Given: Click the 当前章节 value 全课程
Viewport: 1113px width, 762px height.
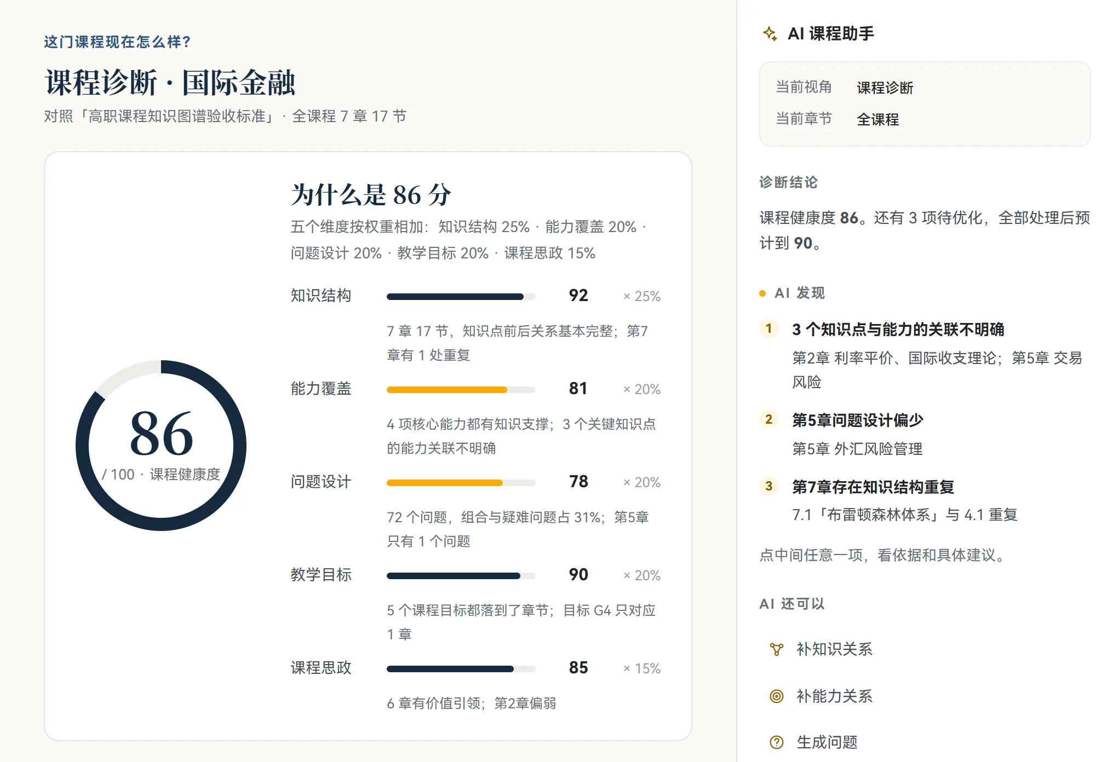Looking at the screenshot, I should [878, 119].
